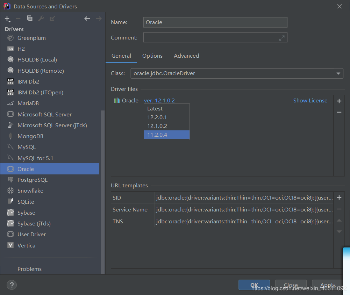Select the SID URL template row
The height and width of the screenshot is (295, 350).
(x=222, y=198)
